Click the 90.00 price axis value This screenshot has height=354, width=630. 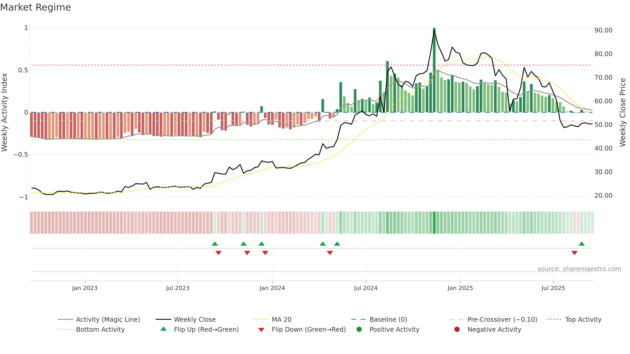point(603,30)
